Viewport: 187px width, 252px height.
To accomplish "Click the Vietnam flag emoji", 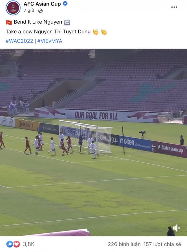I will (9, 22).
